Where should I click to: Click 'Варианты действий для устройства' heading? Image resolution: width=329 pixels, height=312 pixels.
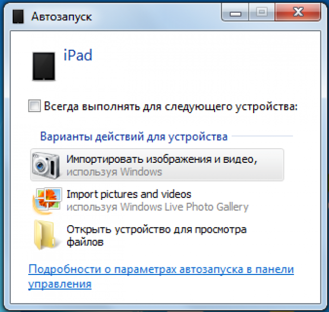pos(134,136)
